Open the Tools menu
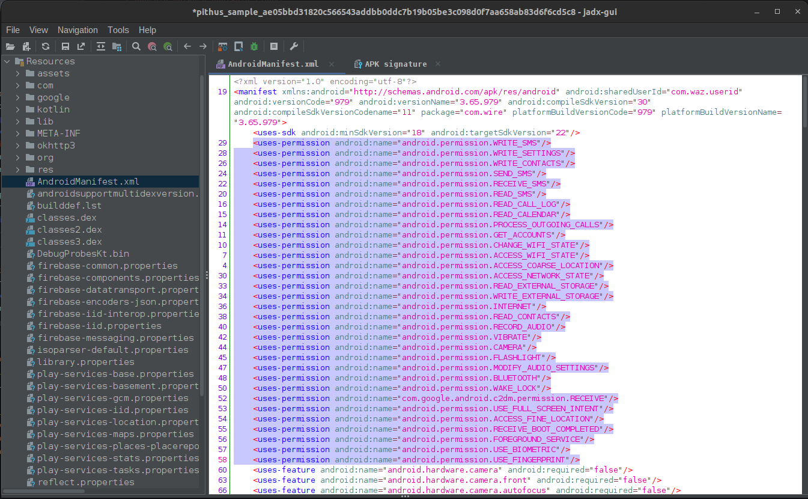808x499 pixels. coord(118,29)
